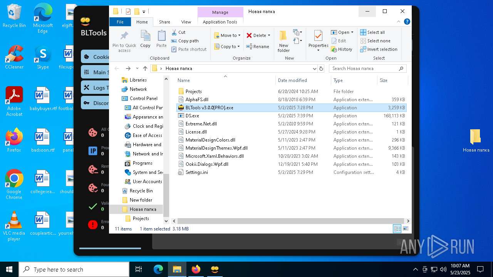Select Recycle Bin in navigation pane
This screenshot has width=493, height=277.
pyautogui.click(x=137, y=191)
